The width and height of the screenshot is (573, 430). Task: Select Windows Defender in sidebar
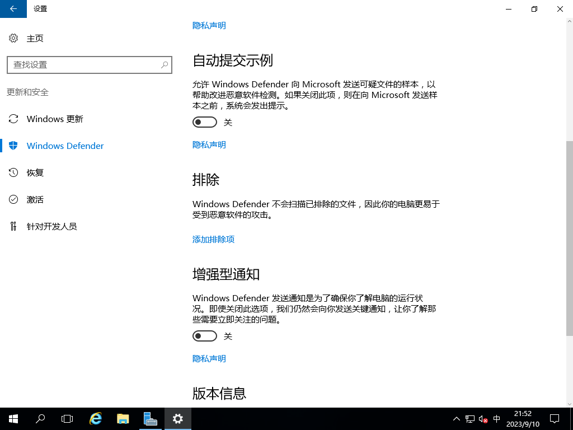tap(65, 146)
